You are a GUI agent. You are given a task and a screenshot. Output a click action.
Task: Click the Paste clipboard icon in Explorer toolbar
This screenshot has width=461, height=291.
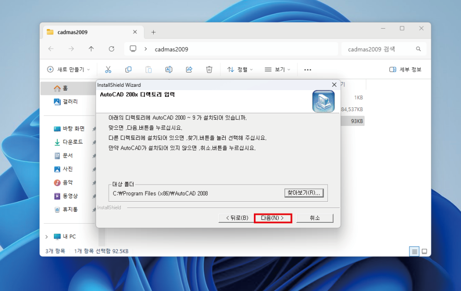click(148, 70)
